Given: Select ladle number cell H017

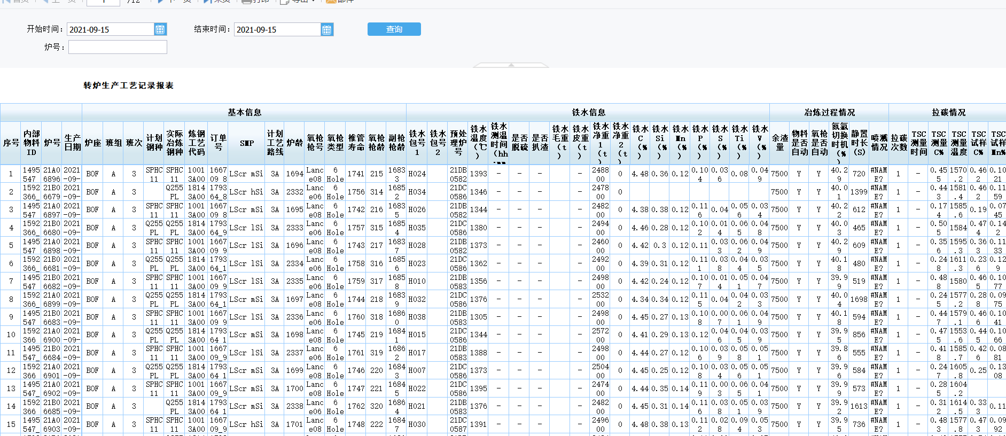Looking at the screenshot, I should (x=417, y=353).
